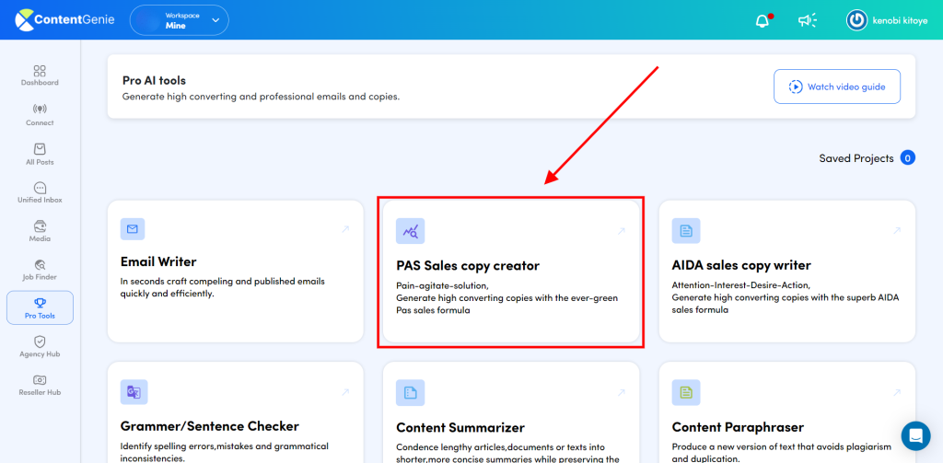Open the Workspace Mine dropdown
The height and width of the screenshot is (463, 943).
pyautogui.click(x=180, y=20)
